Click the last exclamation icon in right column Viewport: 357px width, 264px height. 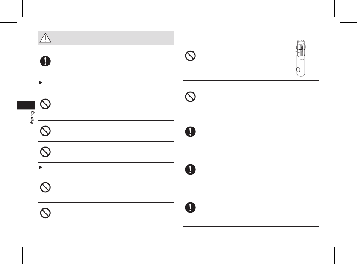(x=191, y=207)
